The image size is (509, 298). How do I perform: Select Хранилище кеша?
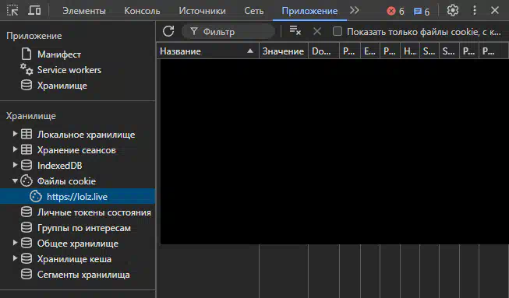[x=74, y=259]
